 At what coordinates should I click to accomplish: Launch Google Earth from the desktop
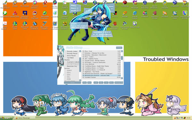pos(175,4)
